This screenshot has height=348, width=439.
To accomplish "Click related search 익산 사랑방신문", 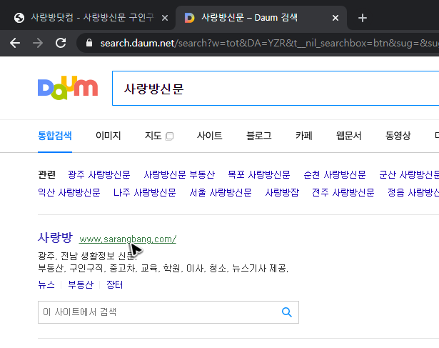I will coord(69,192).
